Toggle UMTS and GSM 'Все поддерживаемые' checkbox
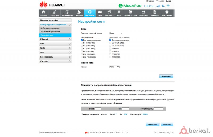Screen dimensions: 213x137 (x=110, y=40)
